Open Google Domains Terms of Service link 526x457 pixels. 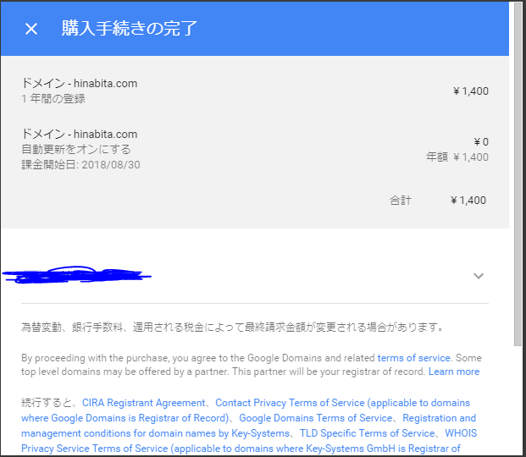point(315,418)
